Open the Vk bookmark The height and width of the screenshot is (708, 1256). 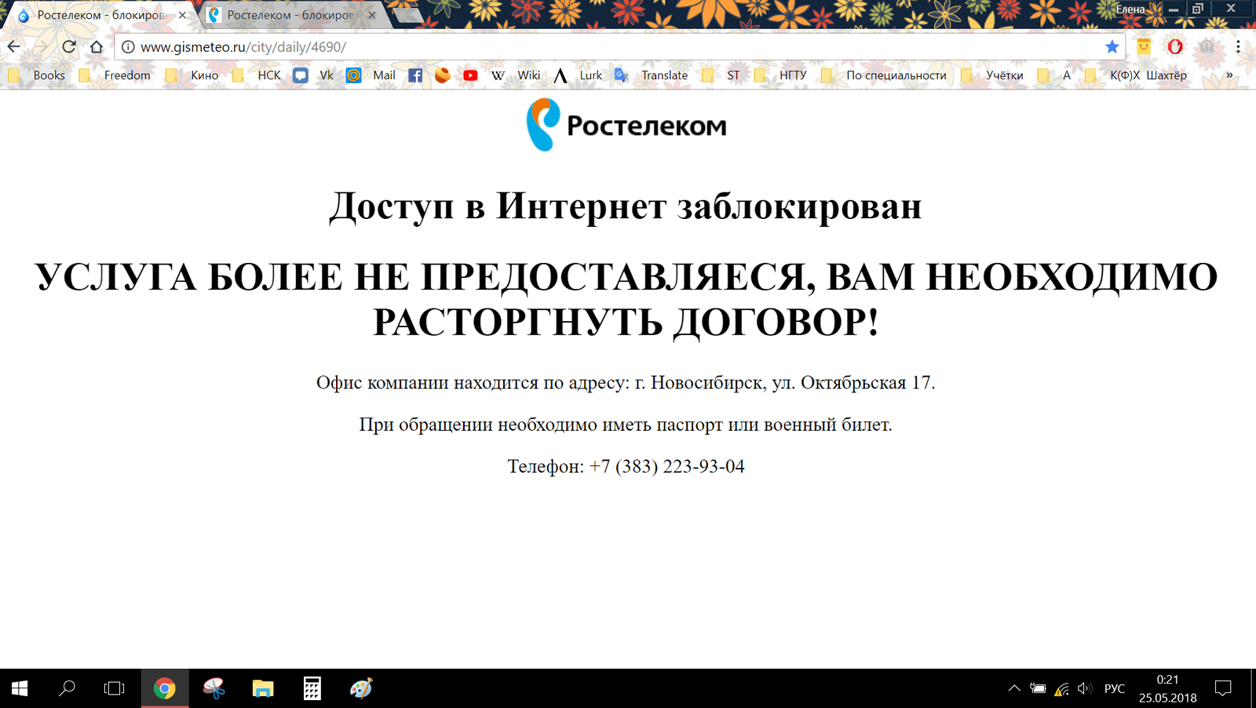[x=313, y=75]
